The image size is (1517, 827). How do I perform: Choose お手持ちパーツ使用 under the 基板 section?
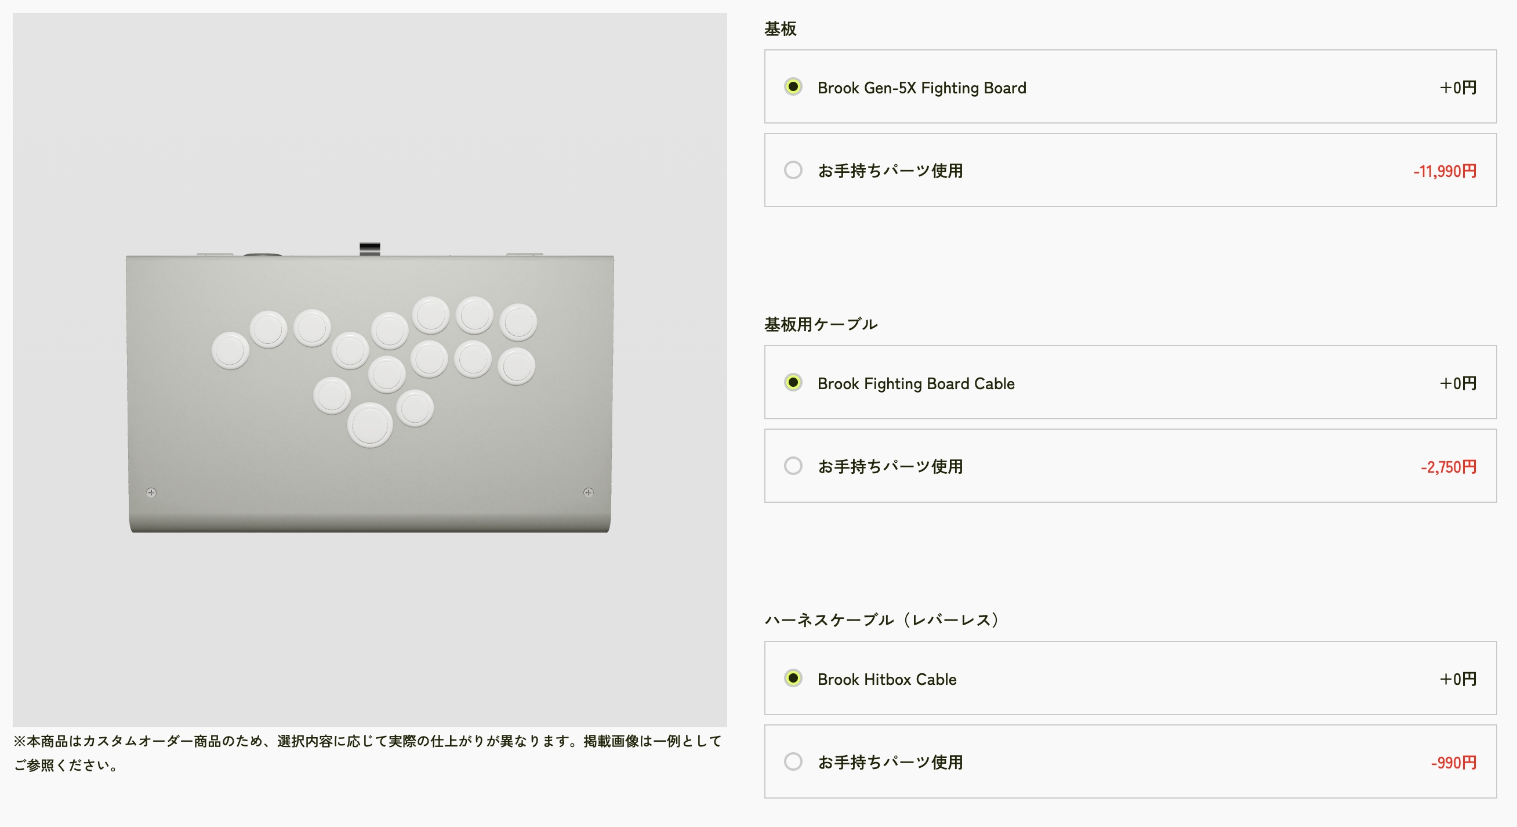tap(794, 171)
